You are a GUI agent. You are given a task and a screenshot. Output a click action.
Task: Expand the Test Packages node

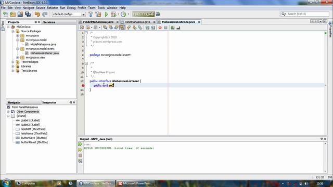[13, 62]
